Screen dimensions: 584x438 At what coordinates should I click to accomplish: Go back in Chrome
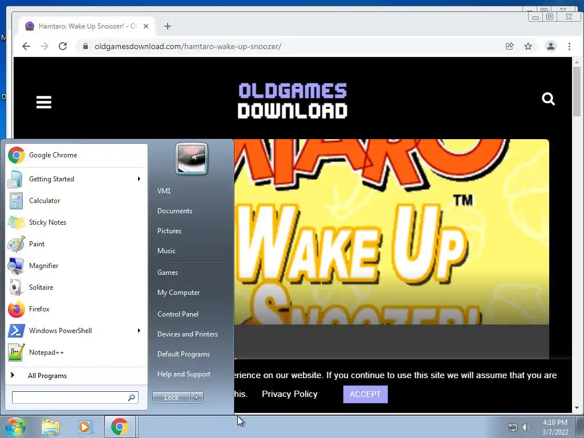click(x=26, y=46)
